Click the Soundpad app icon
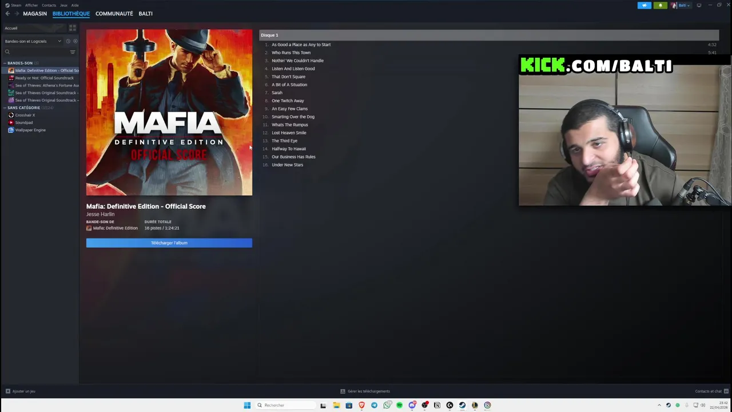Screen dimensions: 732x412 click(11, 122)
